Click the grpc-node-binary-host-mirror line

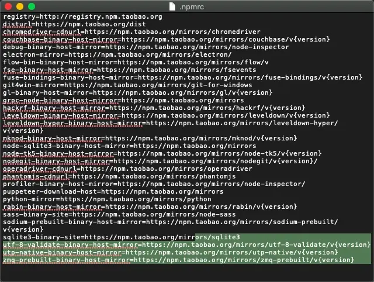[123, 100]
